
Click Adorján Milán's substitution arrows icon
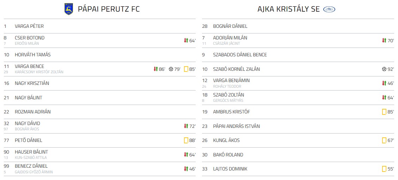[384, 41]
